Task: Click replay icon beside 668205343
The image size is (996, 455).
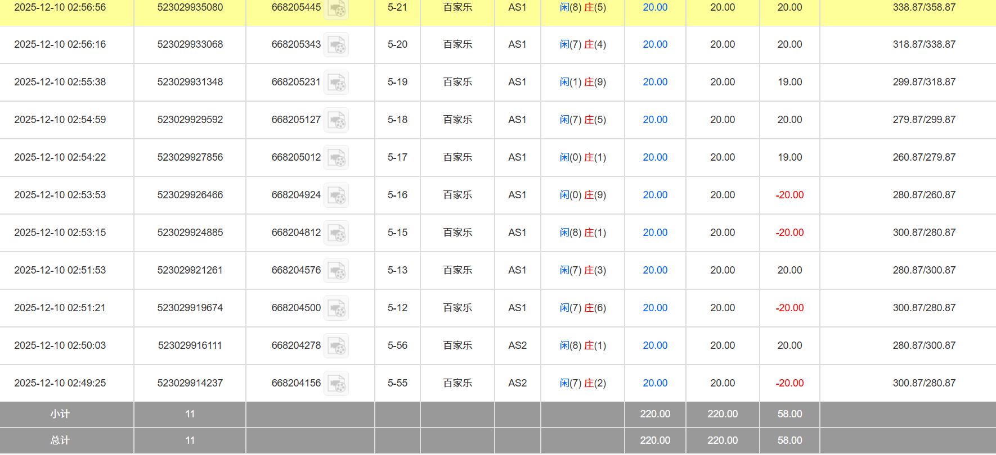Action: pos(337,45)
